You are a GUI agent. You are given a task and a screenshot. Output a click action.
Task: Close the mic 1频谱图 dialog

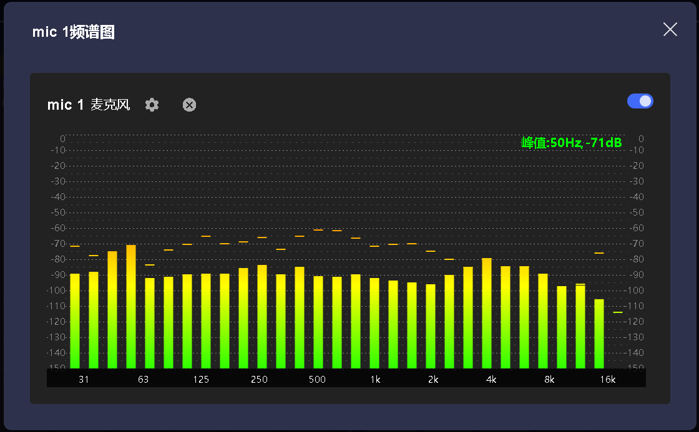(x=670, y=29)
